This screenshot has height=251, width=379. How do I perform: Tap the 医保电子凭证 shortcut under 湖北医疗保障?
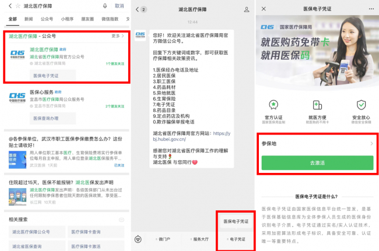[52, 76]
